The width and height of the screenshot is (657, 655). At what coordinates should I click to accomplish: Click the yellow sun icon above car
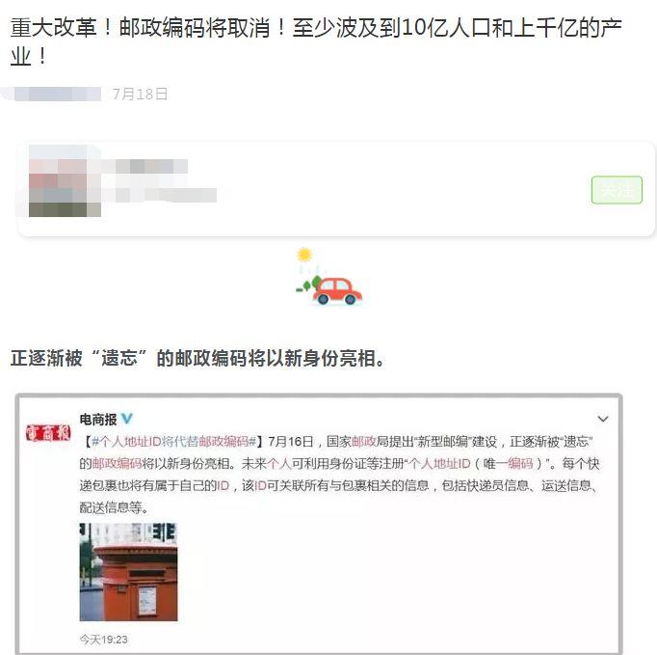(x=304, y=255)
